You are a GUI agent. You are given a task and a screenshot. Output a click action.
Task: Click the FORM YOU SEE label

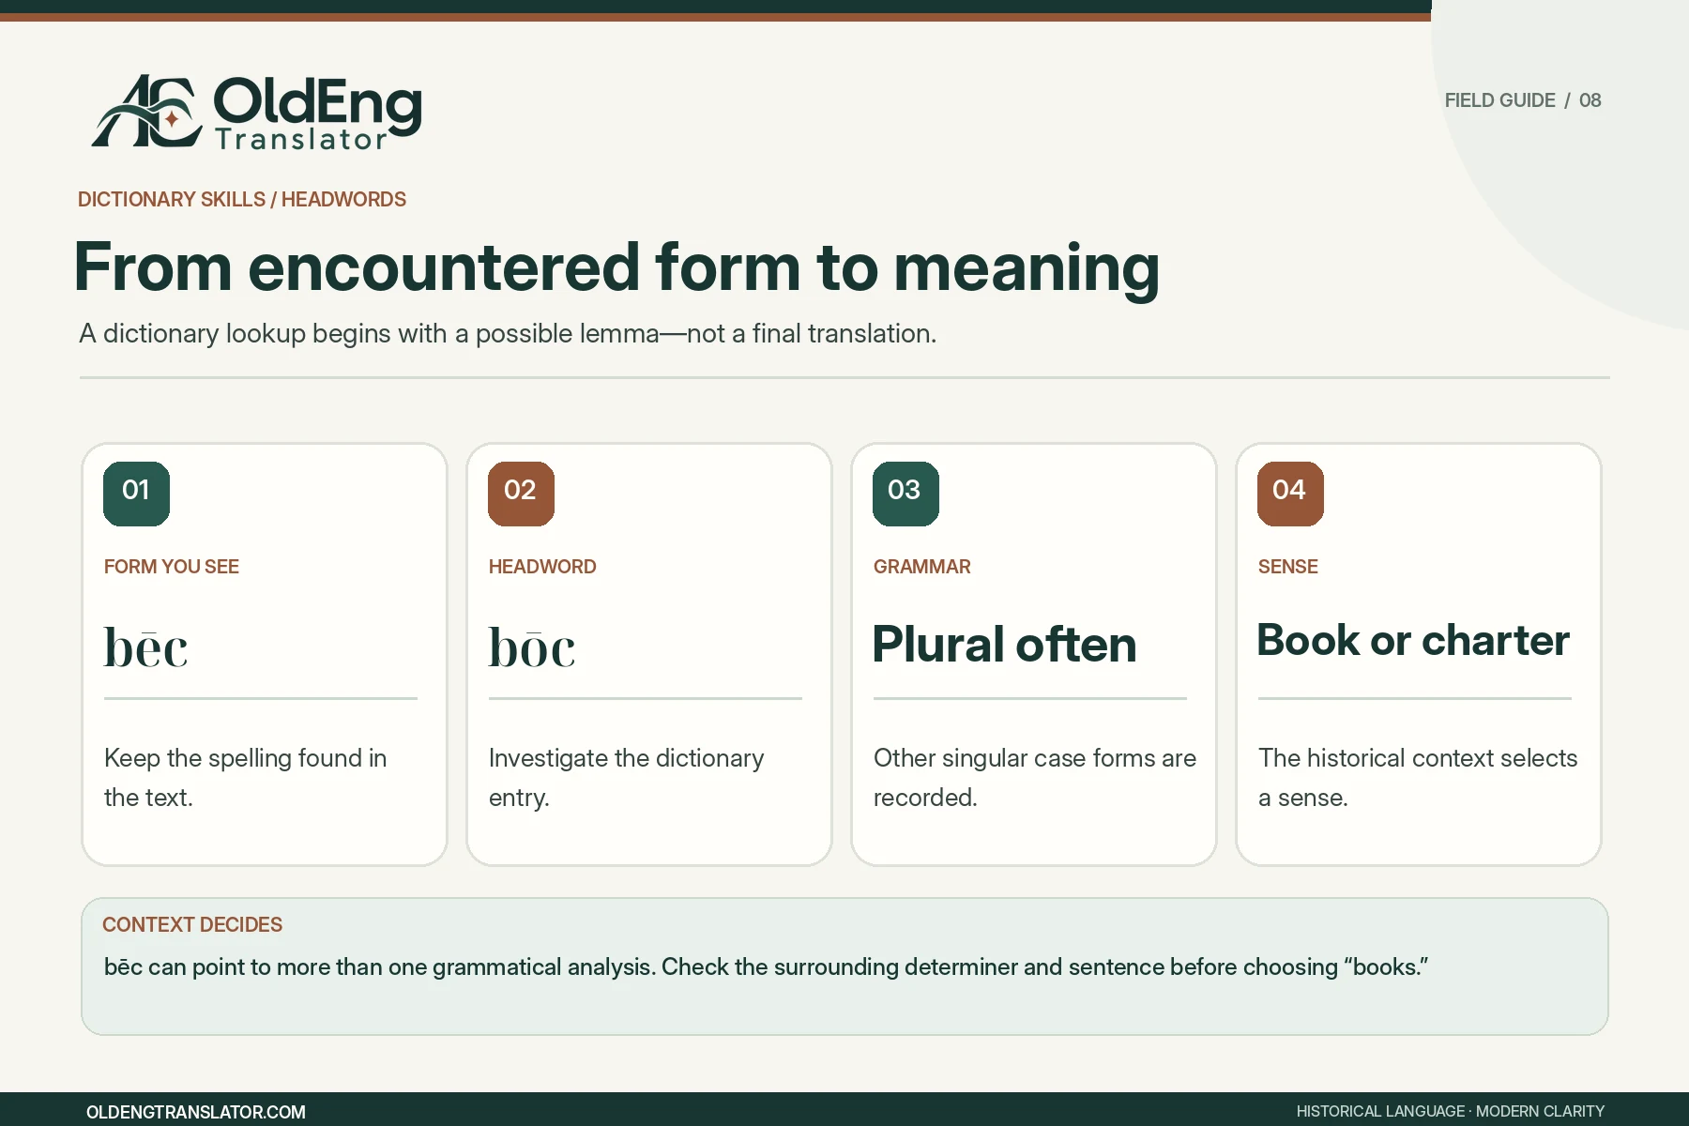pos(172,567)
